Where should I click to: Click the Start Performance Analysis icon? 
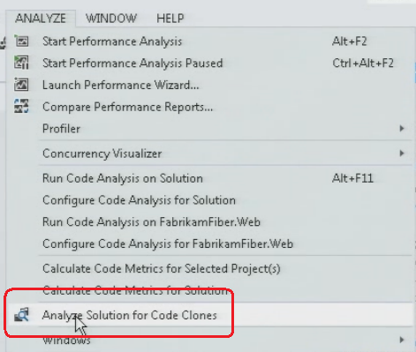tap(21, 41)
